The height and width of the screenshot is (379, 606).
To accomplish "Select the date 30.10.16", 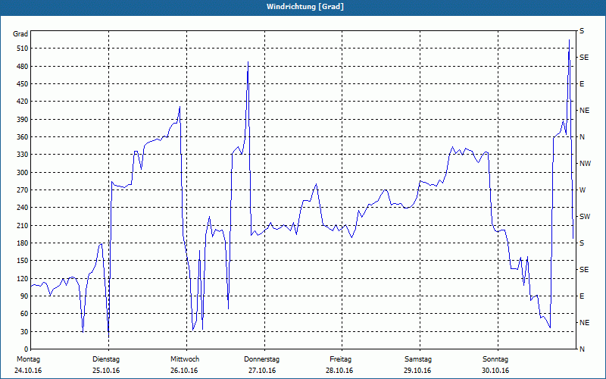I will coord(495,371).
